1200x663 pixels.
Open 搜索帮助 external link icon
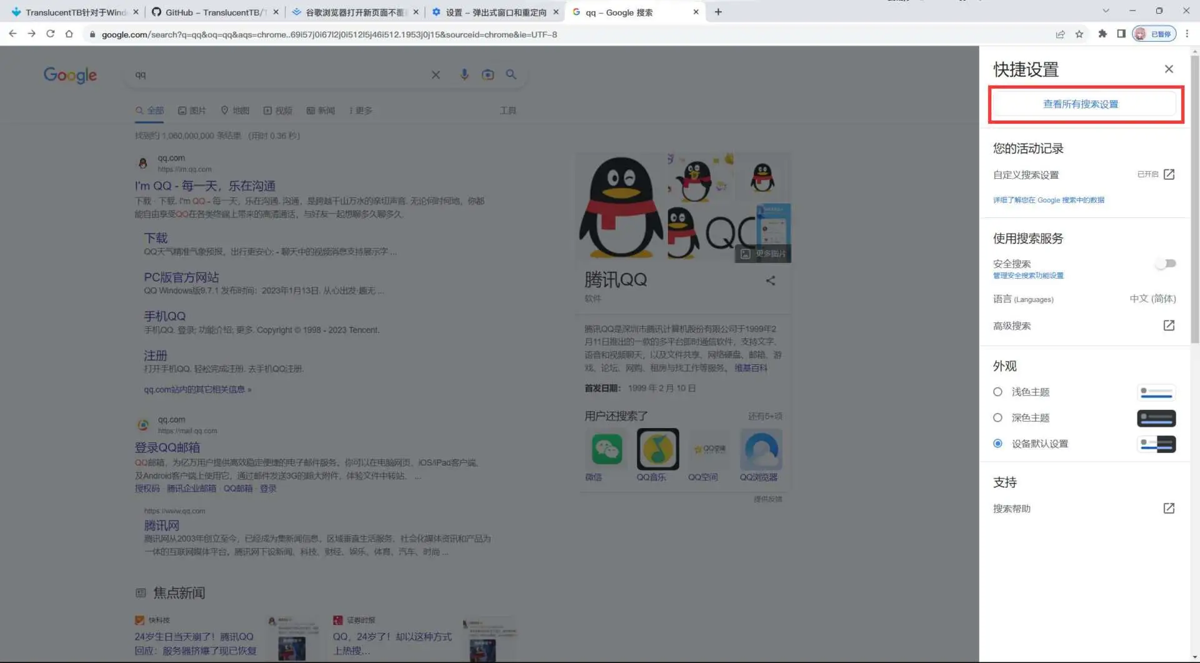tap(1168, 509)
